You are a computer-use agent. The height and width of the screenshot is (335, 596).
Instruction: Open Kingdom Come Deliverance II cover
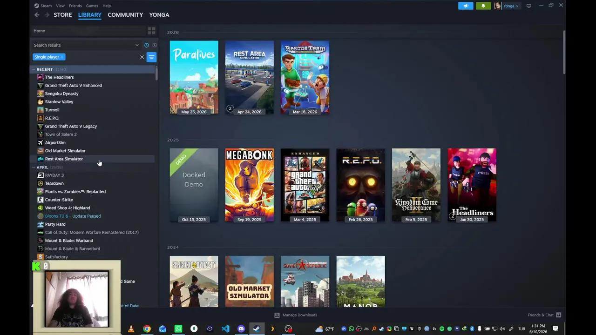416,185
